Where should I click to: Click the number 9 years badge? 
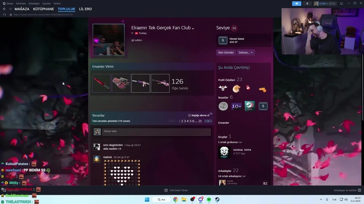pos(263,106)
